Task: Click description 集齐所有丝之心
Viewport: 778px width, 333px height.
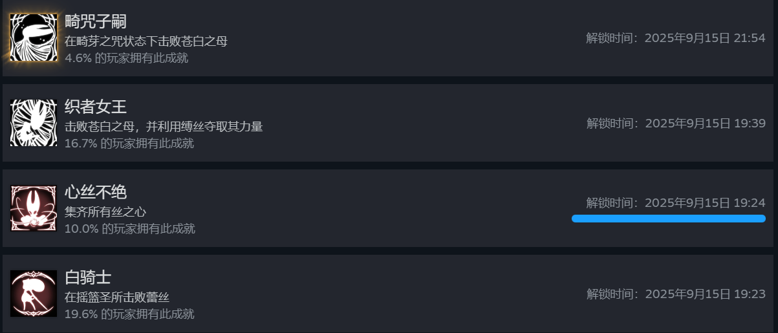Action: click(x=105, y=212)
